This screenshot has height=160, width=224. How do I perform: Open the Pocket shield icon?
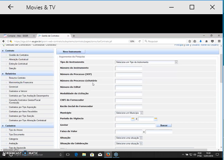point(212,41)
